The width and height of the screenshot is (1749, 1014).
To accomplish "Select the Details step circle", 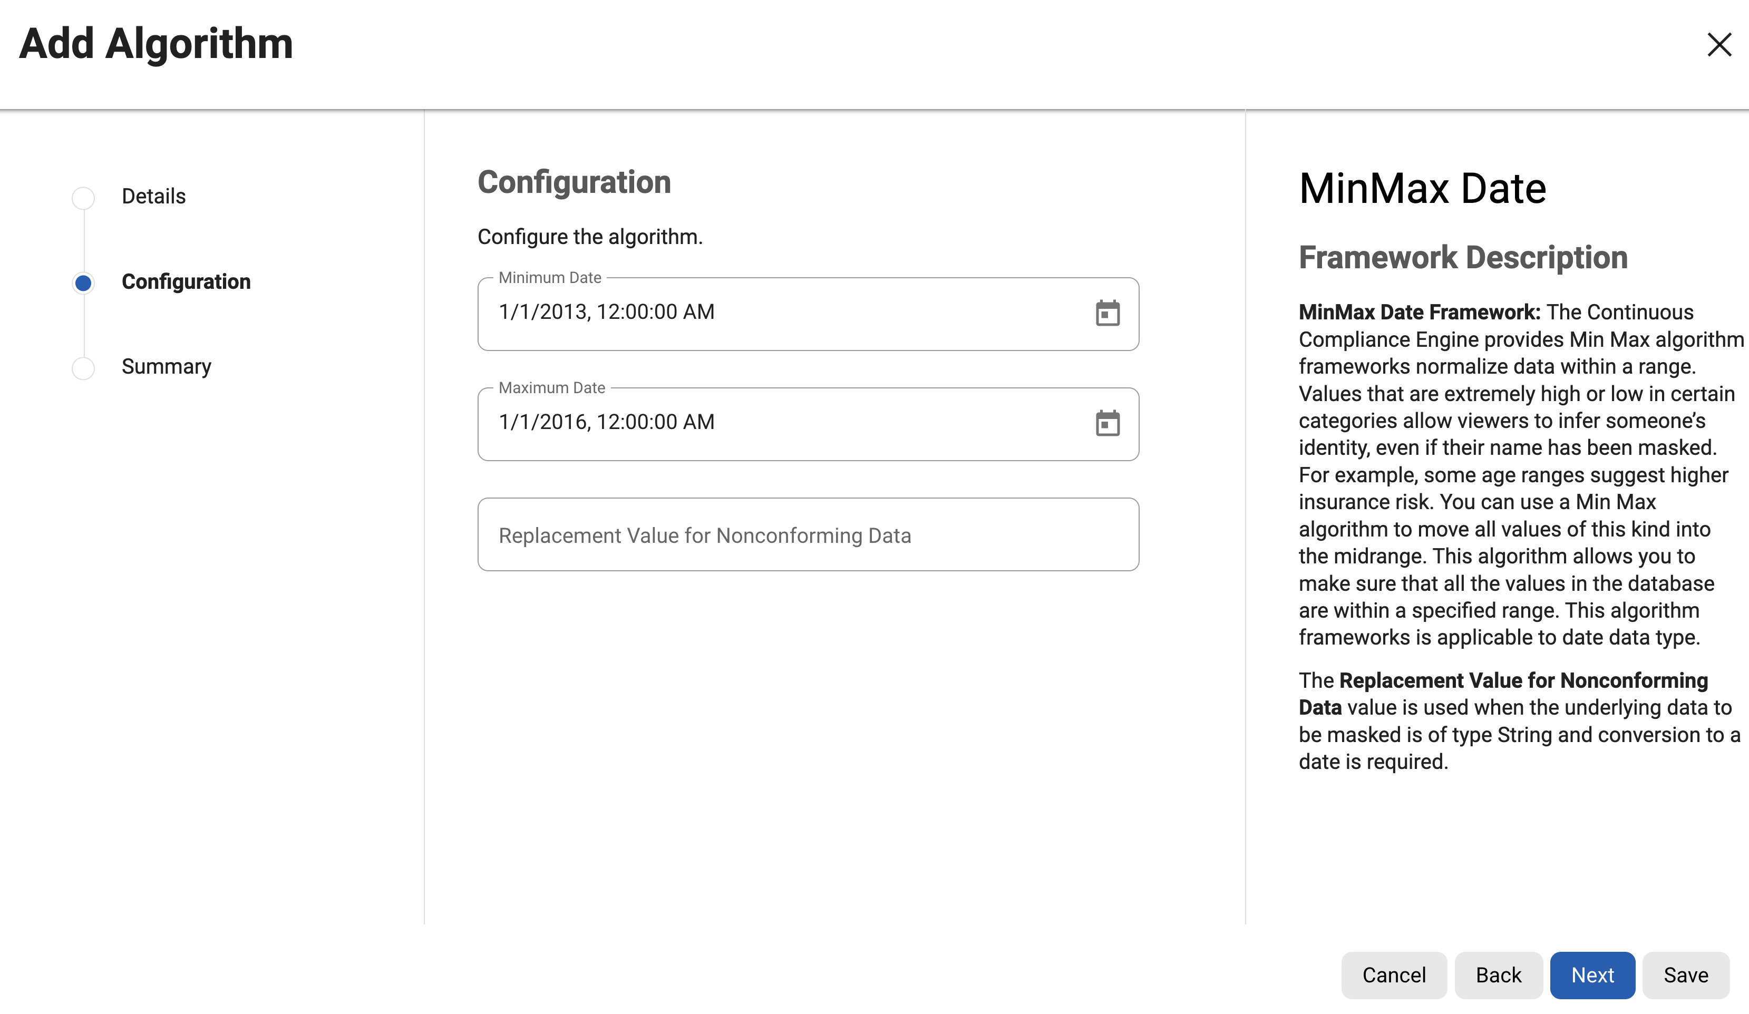I will point(83,198).
